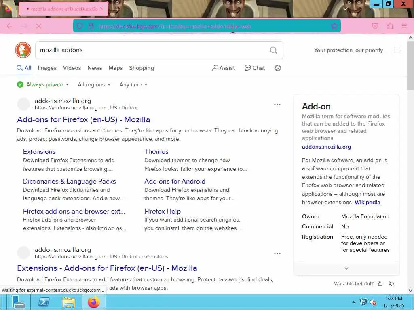Click the page vertical scrollbar thumb

coord(410,66)
